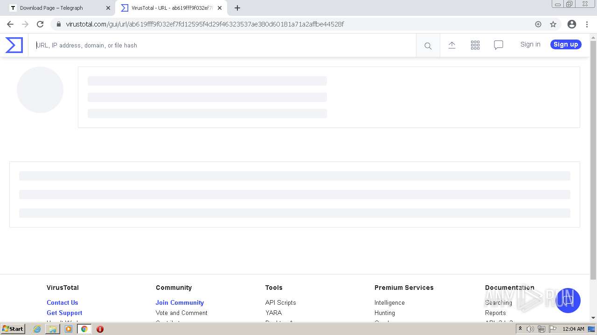Open a new browser tab
Screen dimensions: 597x335
pos(237,8)
